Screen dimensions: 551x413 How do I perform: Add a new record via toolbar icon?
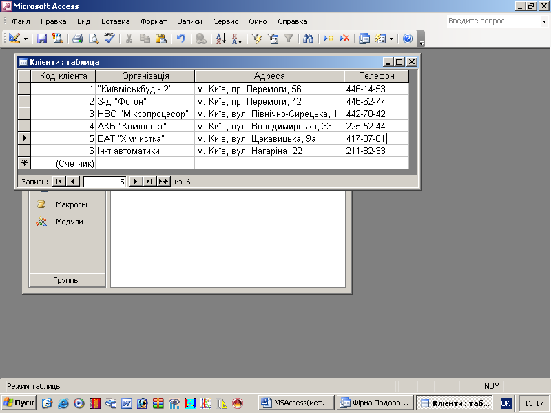(329, 39)
